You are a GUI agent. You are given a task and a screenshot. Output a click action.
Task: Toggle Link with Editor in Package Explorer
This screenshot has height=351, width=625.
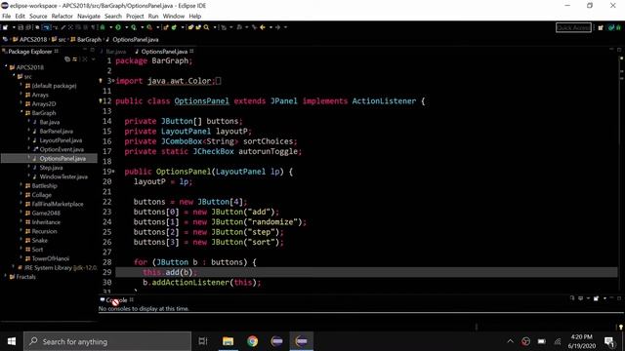(74, 59)
